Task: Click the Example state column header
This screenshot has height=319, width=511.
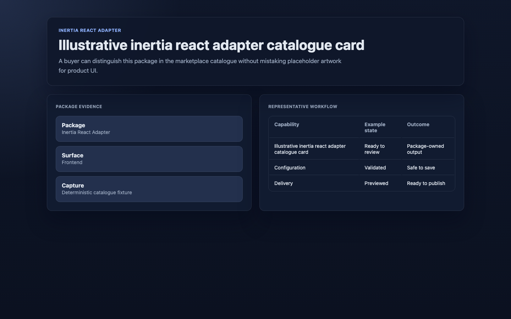Action: click(380, 127)
